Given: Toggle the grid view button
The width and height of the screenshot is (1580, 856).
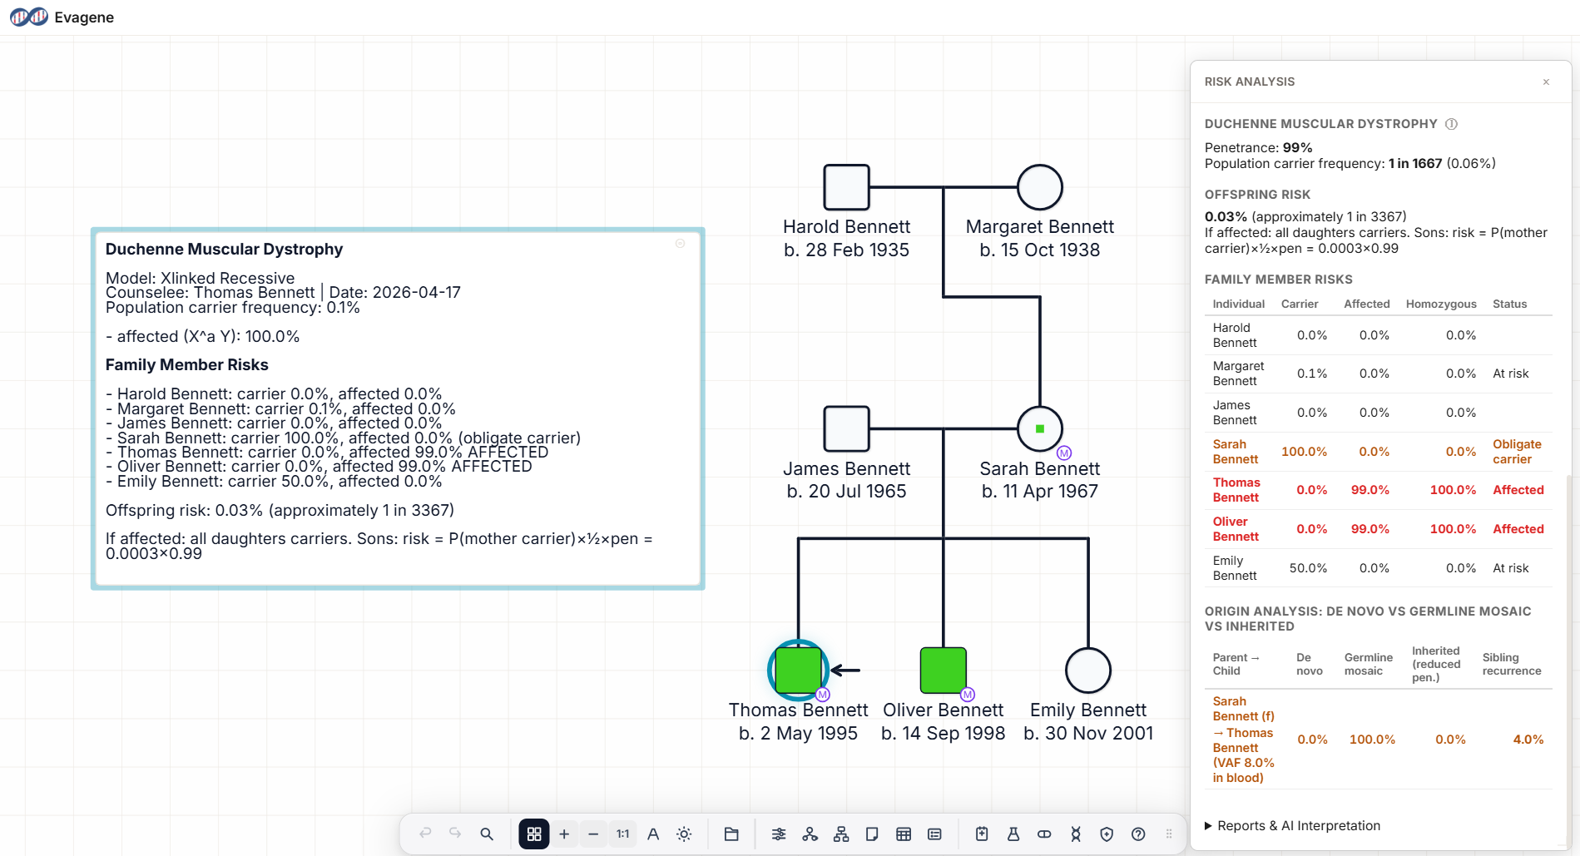Looking at the screenshot, I should [x=534, y=834].
